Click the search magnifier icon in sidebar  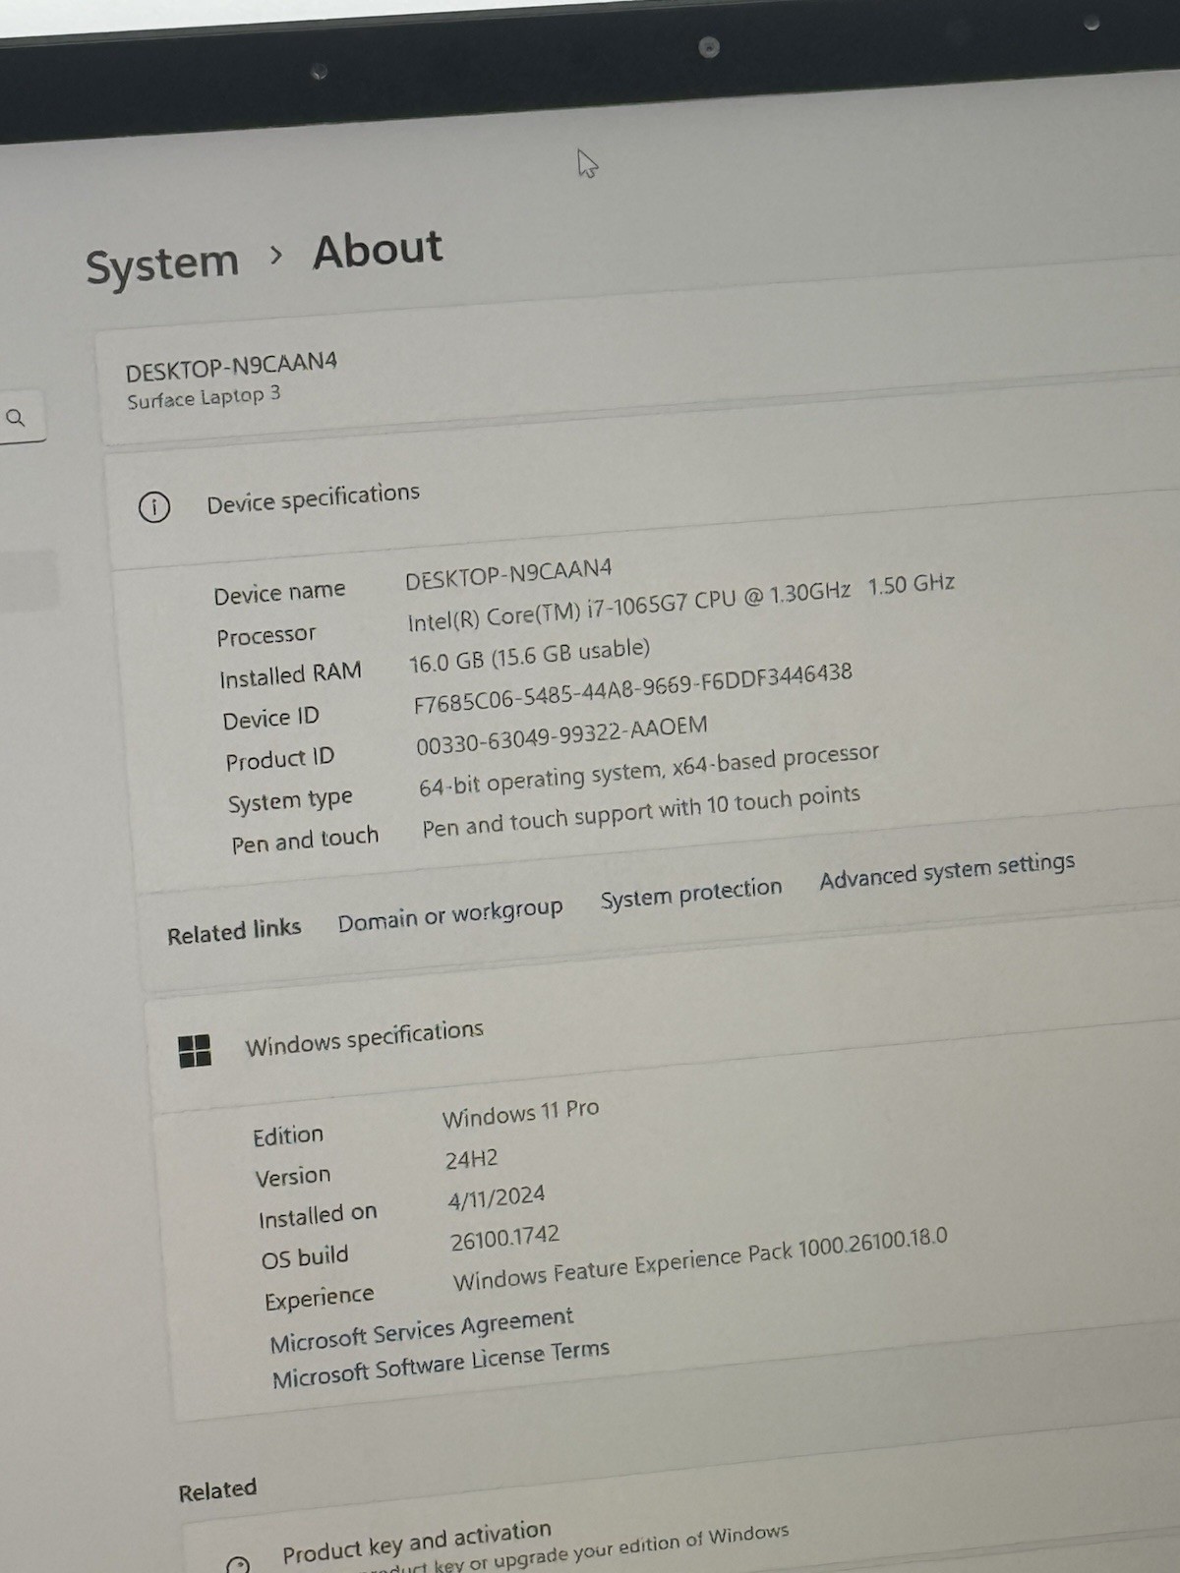[x=16, y=418]
